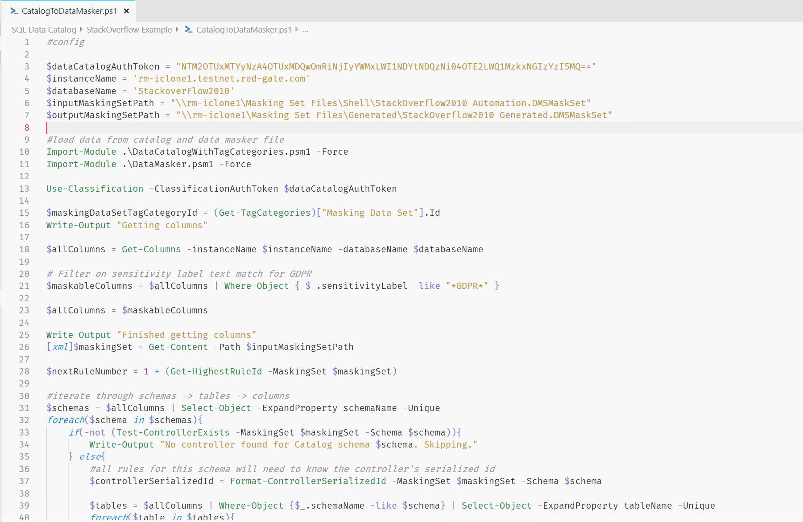
Task: Click the PowerShell icon in the file tab
Action: 14,11
